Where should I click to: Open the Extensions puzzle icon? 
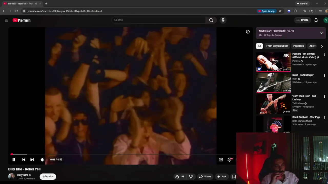pyautogui.click(x=295, y=11)
